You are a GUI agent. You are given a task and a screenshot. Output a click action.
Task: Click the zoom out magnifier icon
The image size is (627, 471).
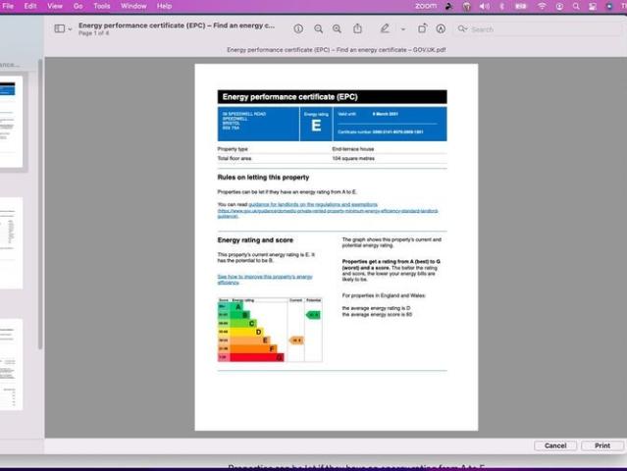pyautogui.click(x=318, y=28)
